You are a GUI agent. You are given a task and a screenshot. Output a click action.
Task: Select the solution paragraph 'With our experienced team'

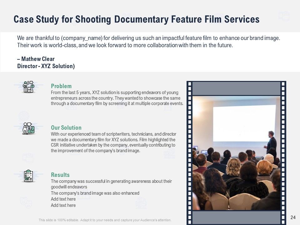pos(113,142)
